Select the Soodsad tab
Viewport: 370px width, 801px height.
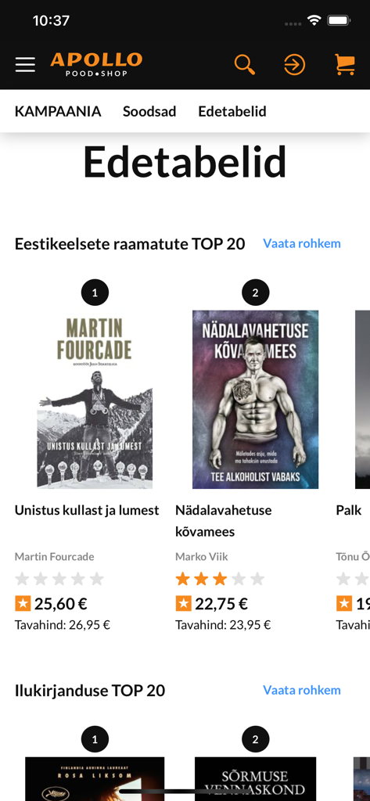(149, 111)
